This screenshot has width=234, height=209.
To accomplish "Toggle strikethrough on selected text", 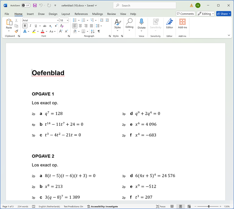I will pyautogui.click(x=45, y=26).
